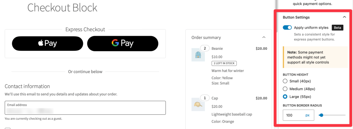Collapse the Order summary section chevron
The image size is (353, 129).
coord(264,37)
